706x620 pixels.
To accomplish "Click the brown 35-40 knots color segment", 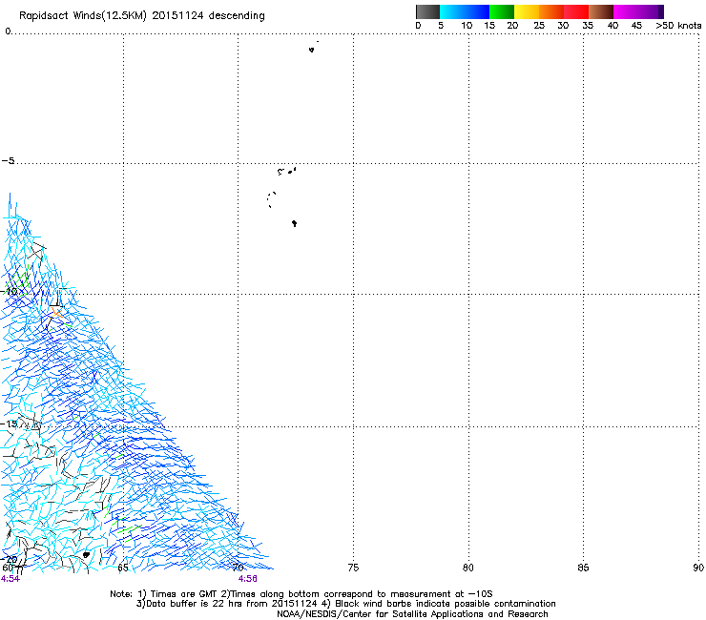I will click(x=601, y=11).
